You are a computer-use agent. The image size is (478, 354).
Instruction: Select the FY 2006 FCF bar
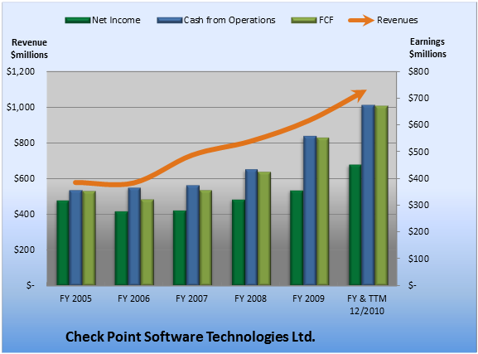(x=147, y=242)
